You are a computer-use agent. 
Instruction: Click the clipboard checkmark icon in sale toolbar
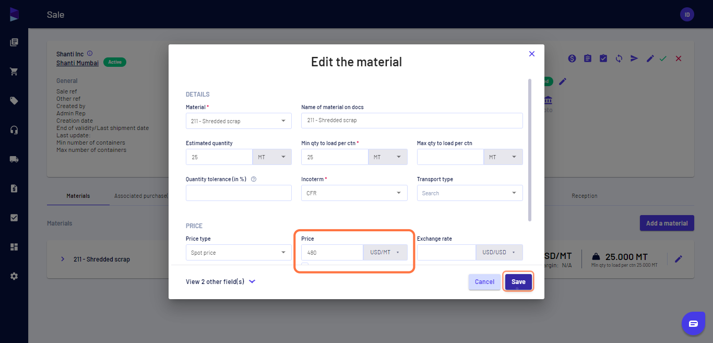(603, 58)
